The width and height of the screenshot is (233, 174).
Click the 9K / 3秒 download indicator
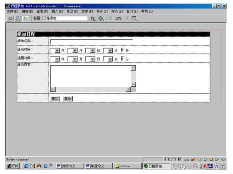coord(173,160)
